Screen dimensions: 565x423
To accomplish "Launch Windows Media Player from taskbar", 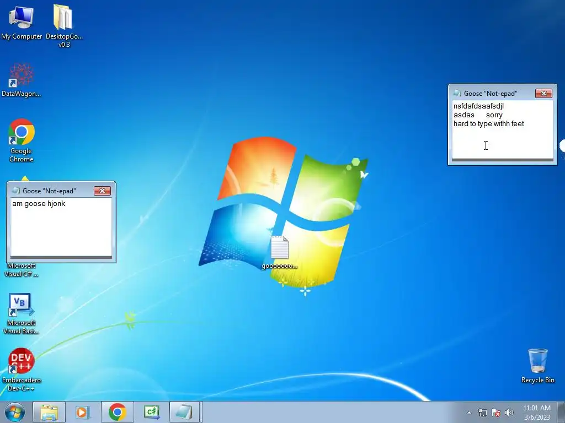I will [x=83, y=412].
